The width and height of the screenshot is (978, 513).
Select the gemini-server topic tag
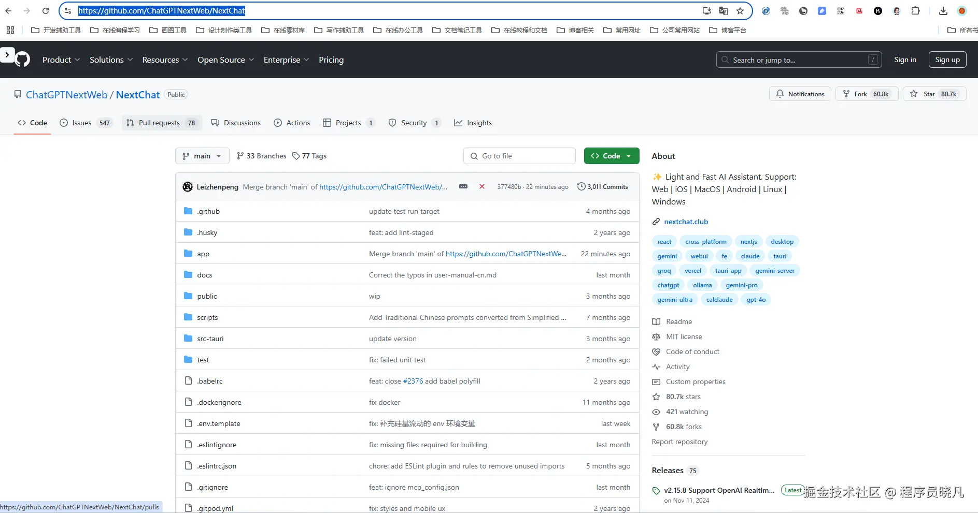775,271
